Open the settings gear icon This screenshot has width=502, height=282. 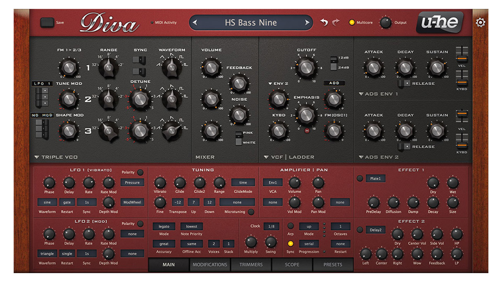tap(480, 22)
